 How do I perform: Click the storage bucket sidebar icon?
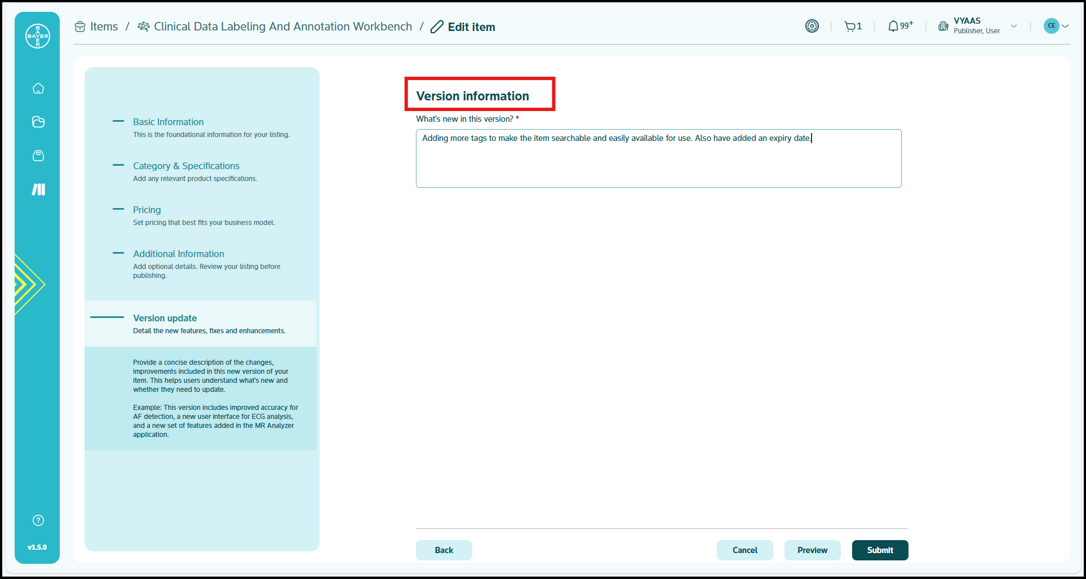(38, 156)
